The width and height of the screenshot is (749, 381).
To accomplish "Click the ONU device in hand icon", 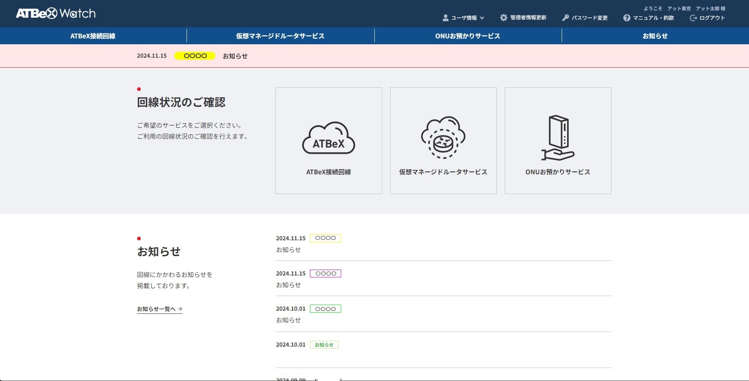I will coord(558,138).
